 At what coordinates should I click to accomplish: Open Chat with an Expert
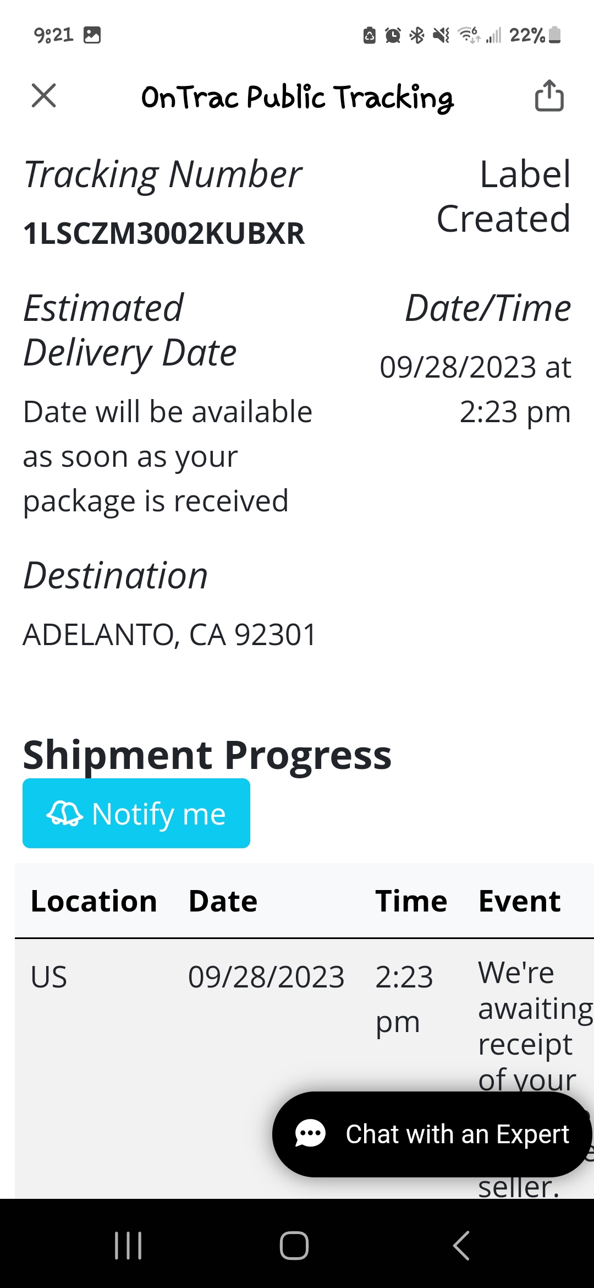[432, 1134]
